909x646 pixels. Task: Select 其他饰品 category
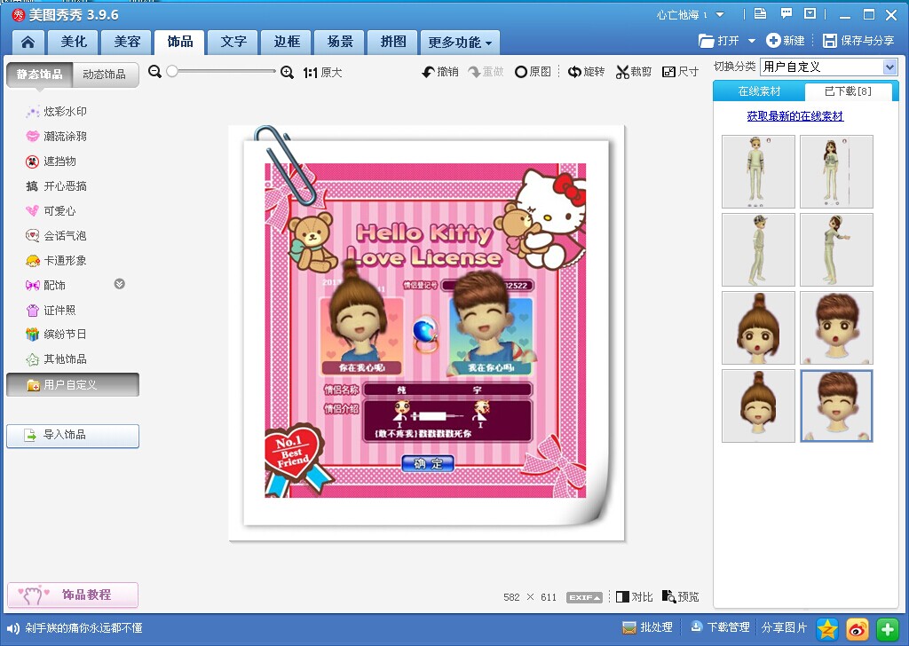point(57,359)
